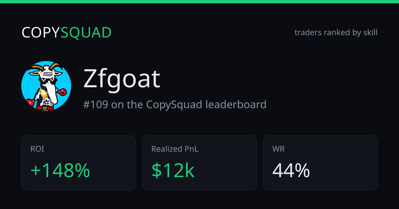
Task: Click the CopySquad logo
Action: click(66, 33)
